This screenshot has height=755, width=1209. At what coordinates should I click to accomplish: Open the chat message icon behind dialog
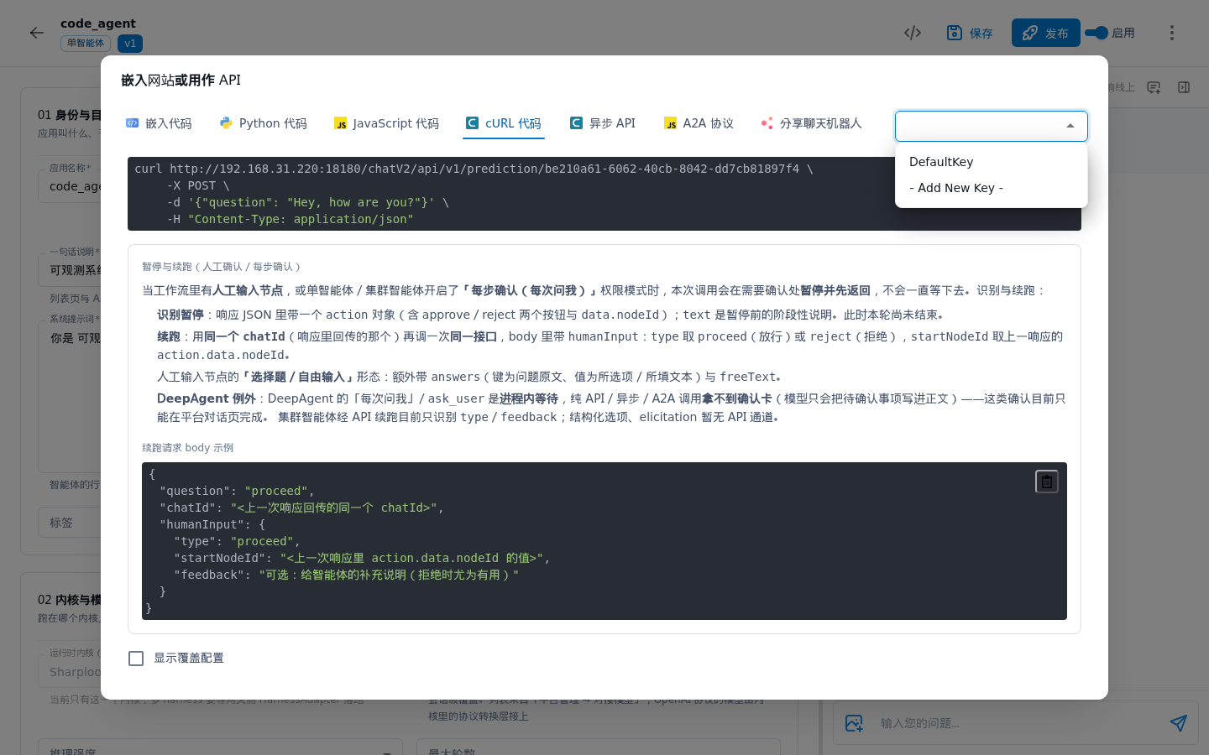pos(1154,87)
